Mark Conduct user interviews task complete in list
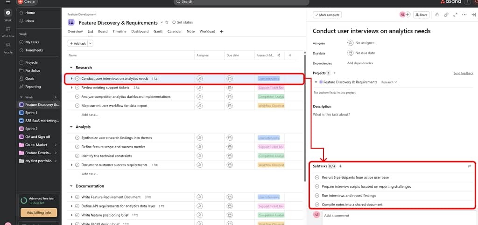Screen dimensions: 478x225 coord(77,78)
